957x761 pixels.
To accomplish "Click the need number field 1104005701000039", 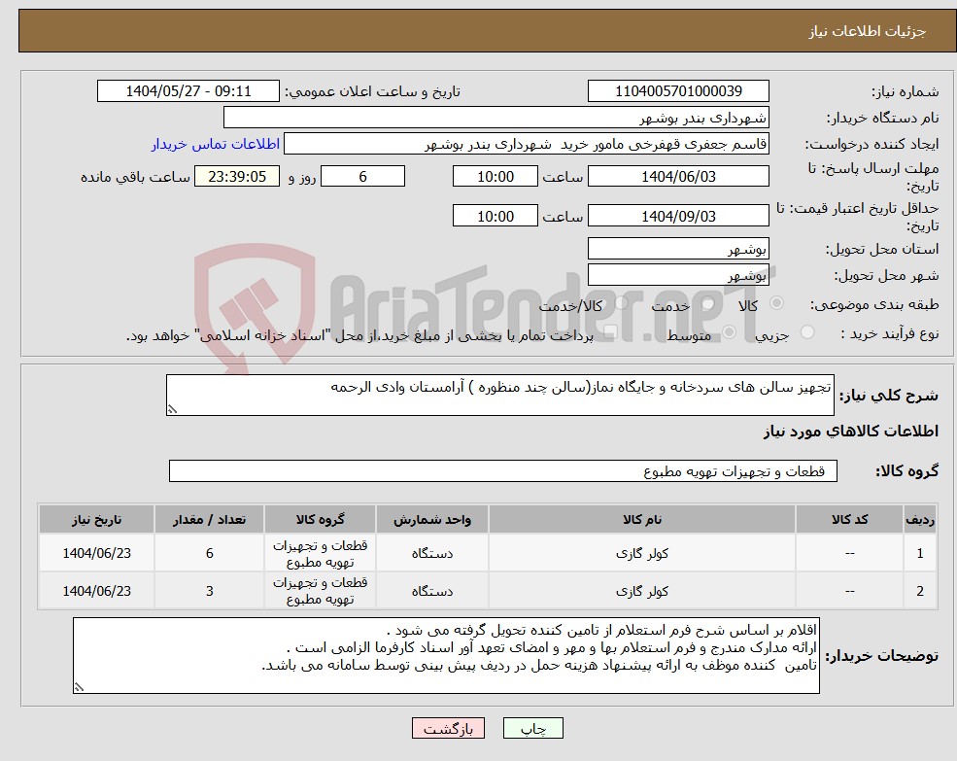I will [x=678, y=91].
